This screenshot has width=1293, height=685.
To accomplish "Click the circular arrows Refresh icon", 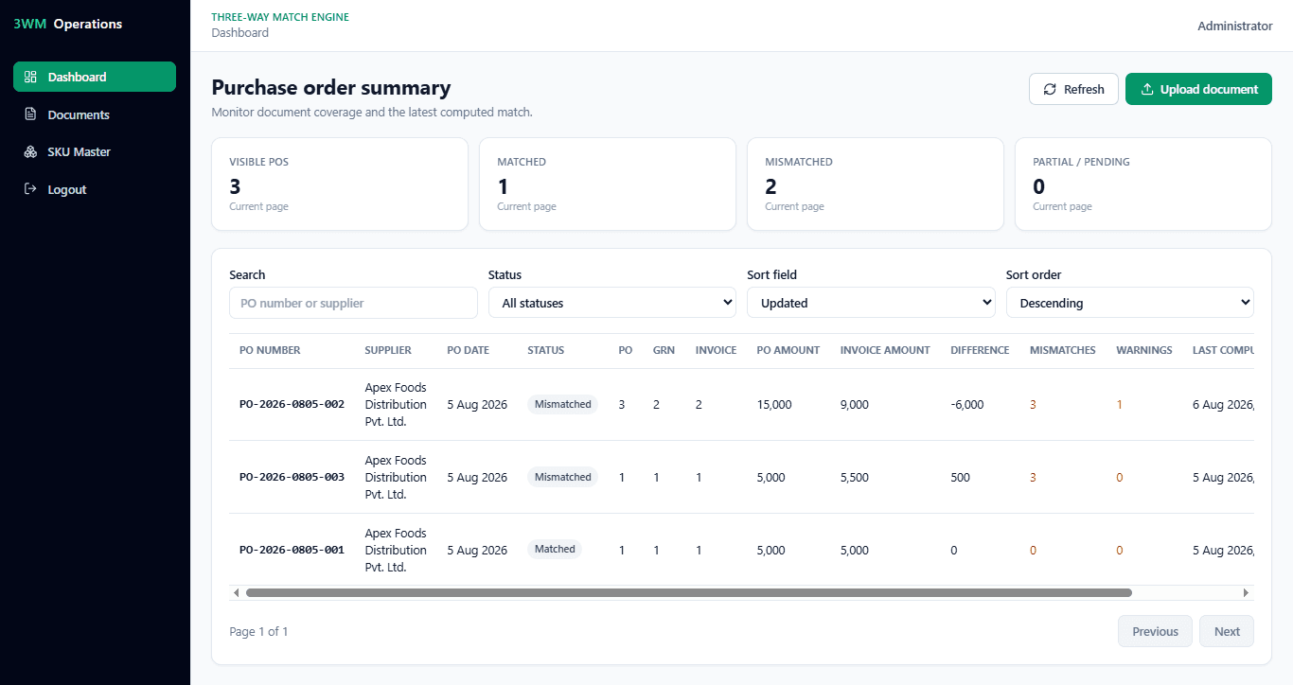I will [1050, 89].
